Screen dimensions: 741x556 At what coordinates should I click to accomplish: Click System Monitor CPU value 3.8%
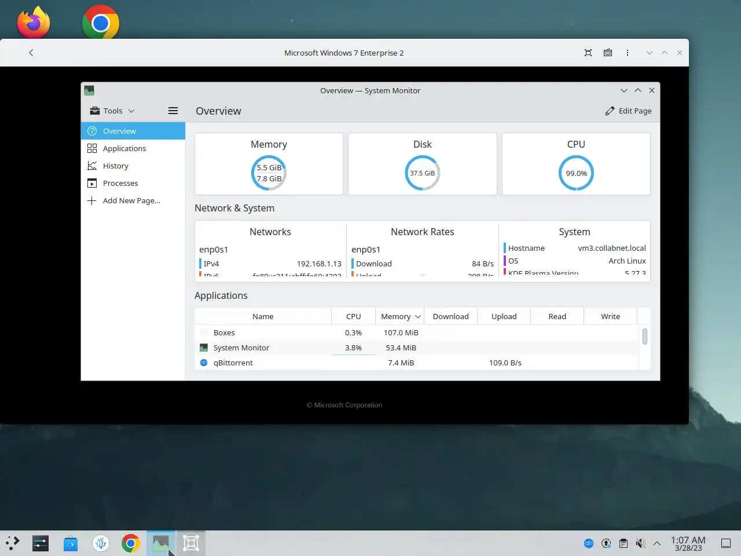point(353,348)
